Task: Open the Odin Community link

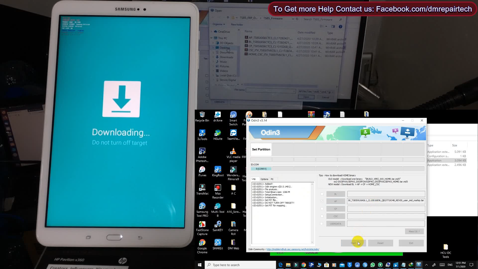Action: (293, 249)
